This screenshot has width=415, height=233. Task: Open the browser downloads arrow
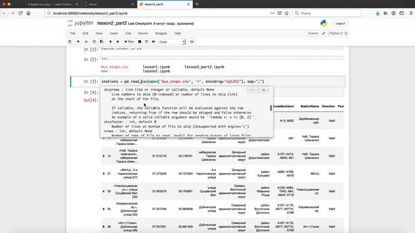(377, 13)
